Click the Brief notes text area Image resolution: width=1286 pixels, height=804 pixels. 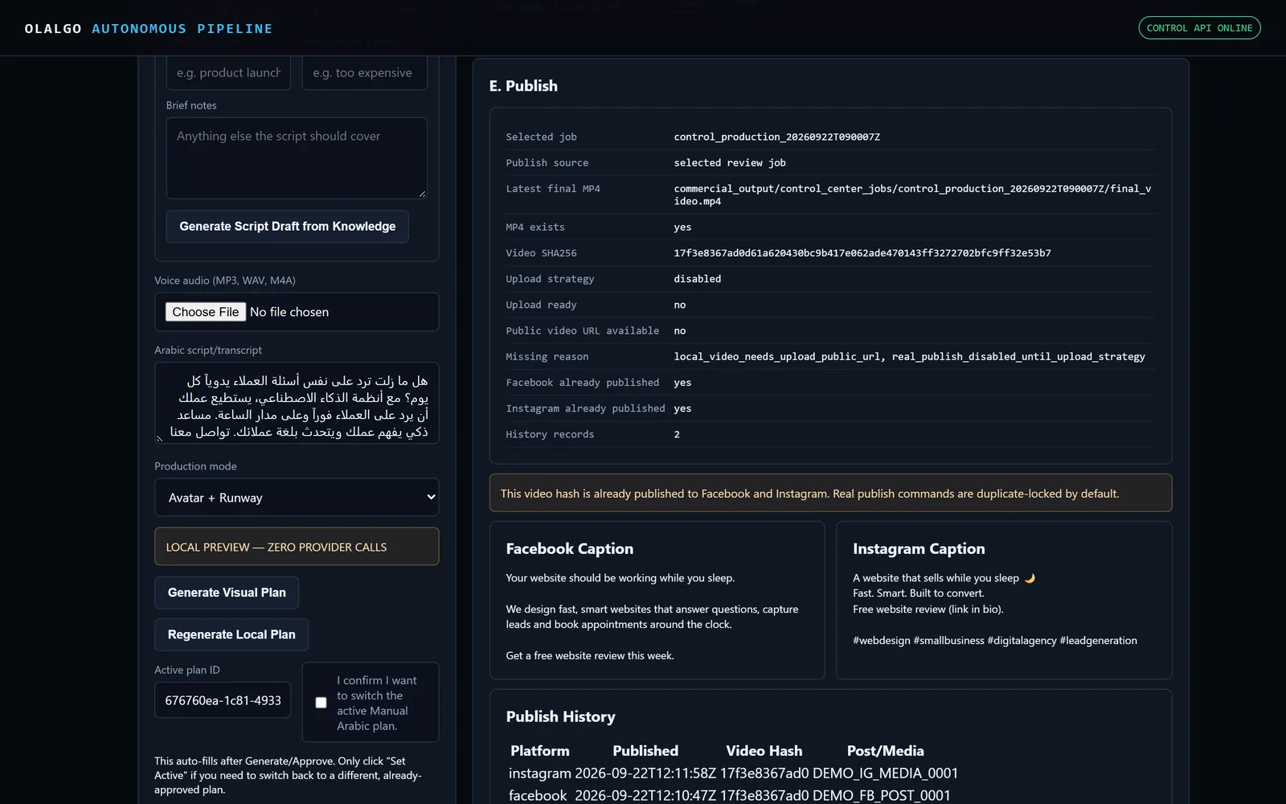click(x=297, y=158)
